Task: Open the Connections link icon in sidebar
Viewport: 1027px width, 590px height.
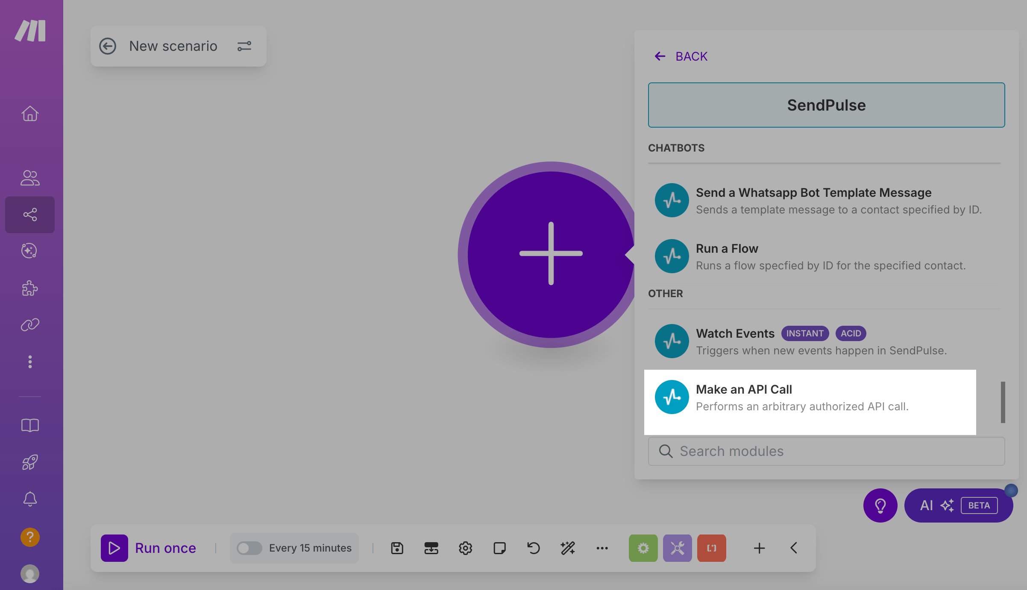Action: pyautogui.click(x=30, y=325)
